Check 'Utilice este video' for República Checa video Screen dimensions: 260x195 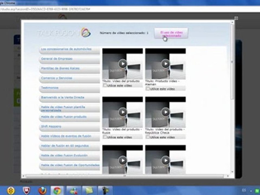148,137
